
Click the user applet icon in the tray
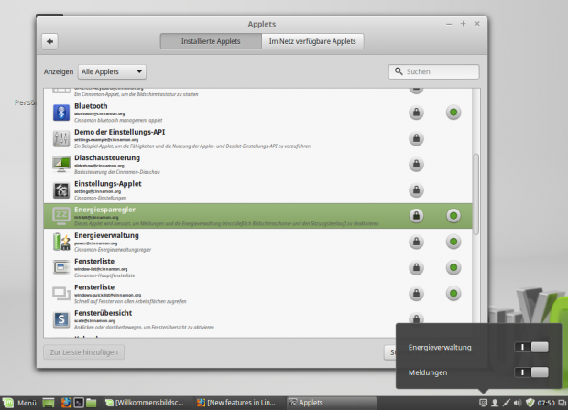(x=495, y=403)
